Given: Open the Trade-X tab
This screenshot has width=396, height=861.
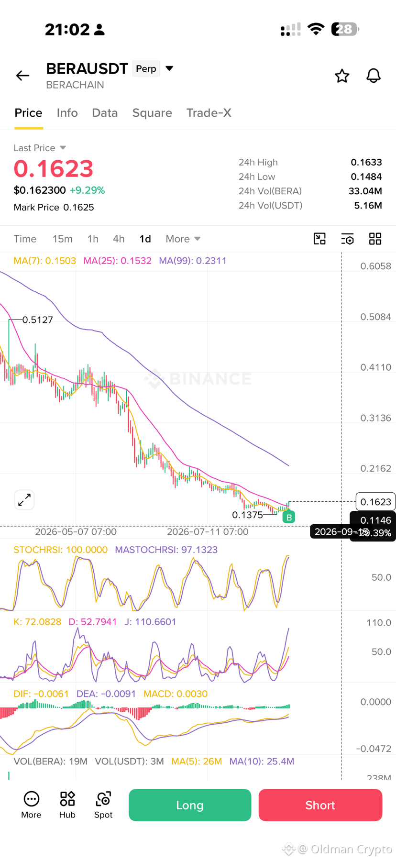Looking at the screenshot, I should point(209,113).
